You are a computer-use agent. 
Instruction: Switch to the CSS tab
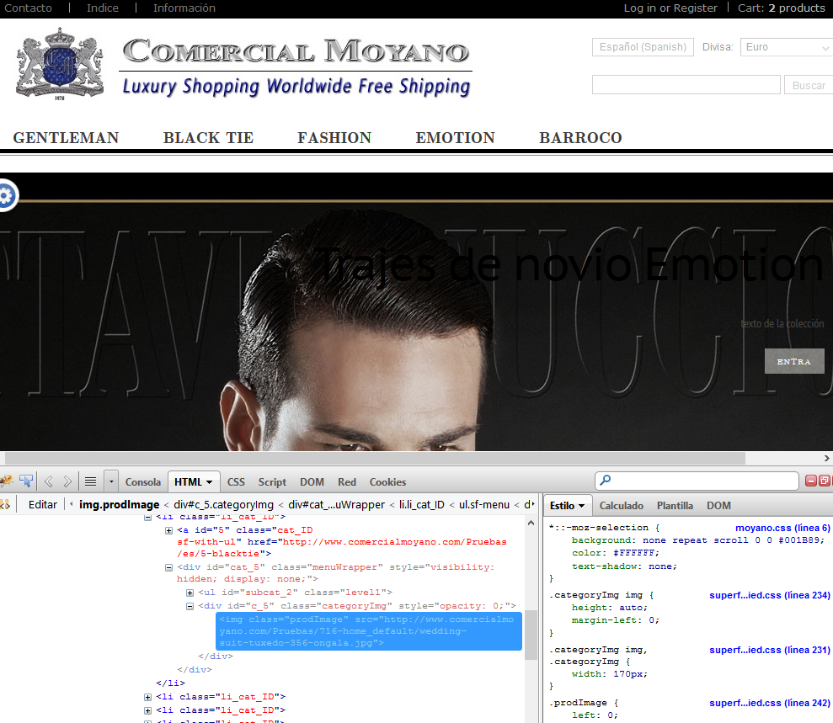[236, 482]
